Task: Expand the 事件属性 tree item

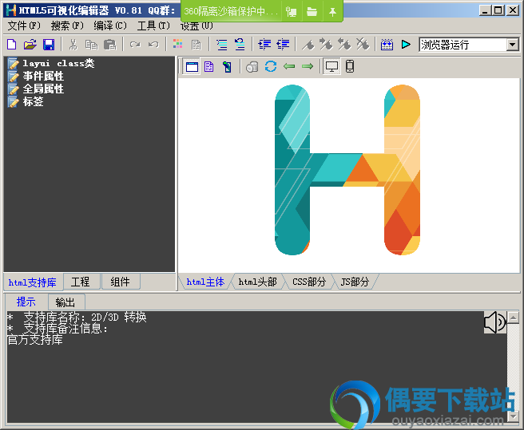Action: tap(36, 76)
